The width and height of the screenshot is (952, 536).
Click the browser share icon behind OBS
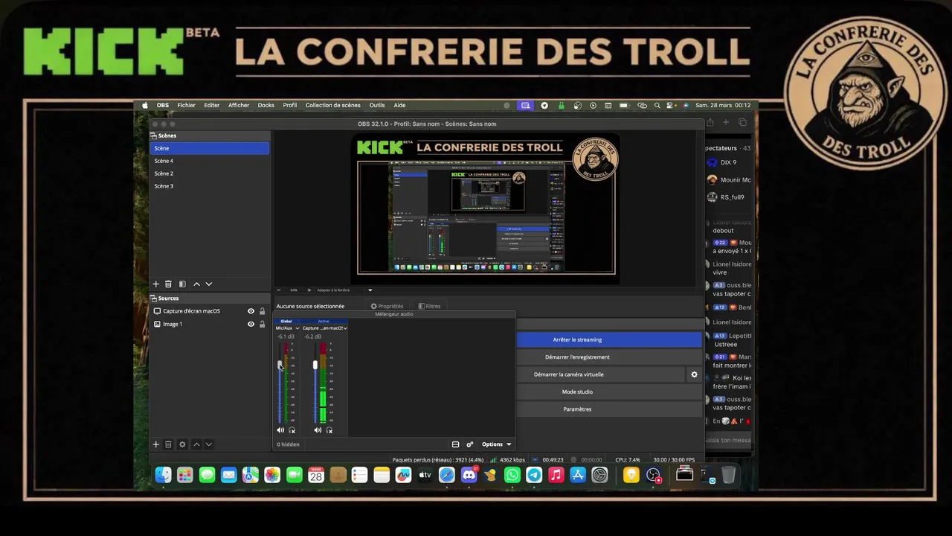[x=710, y=123]
